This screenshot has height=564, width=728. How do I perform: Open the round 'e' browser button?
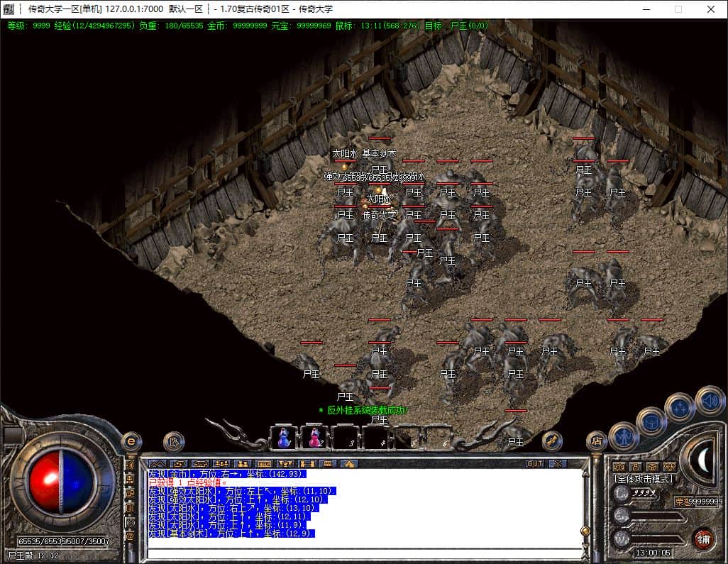[x=131, y=441]
